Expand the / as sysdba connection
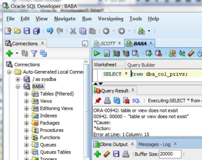The width and height of the screenshot is (202, 160). click(x=18, y=79)
